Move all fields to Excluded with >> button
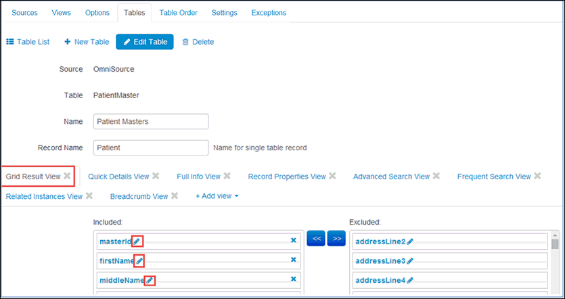The width and height of the screenshot is (565, 299). coord(336,239)
